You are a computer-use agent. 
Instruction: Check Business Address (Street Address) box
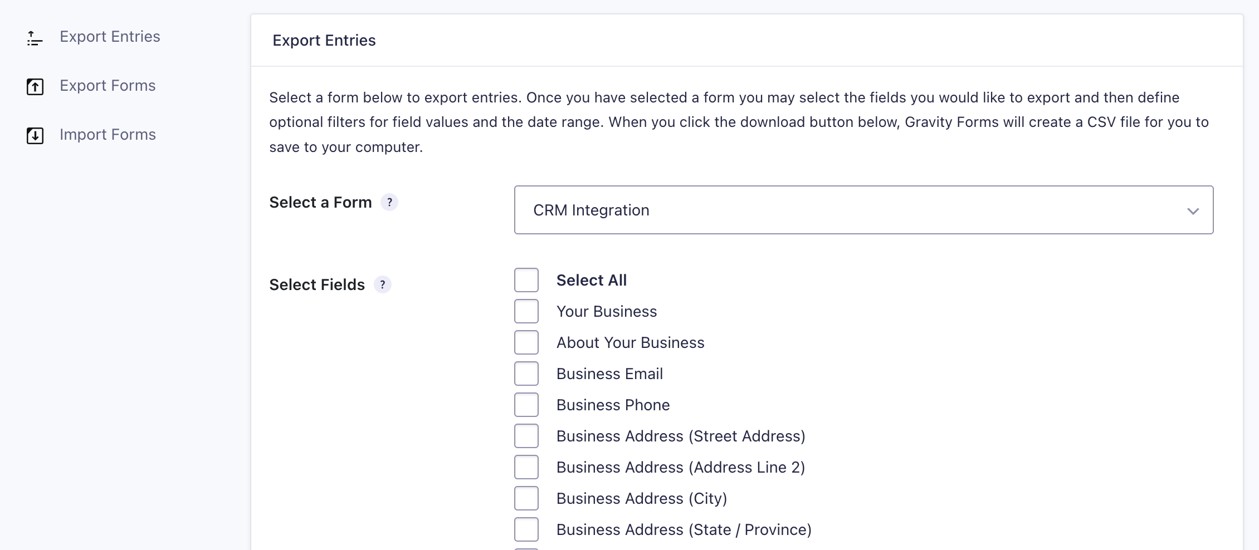(x=526, y=436)
